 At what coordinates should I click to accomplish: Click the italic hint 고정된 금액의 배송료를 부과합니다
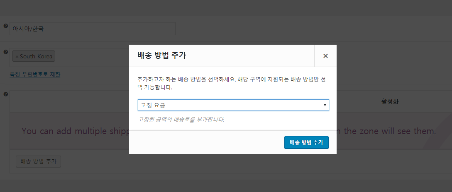[x=181, y=119]
